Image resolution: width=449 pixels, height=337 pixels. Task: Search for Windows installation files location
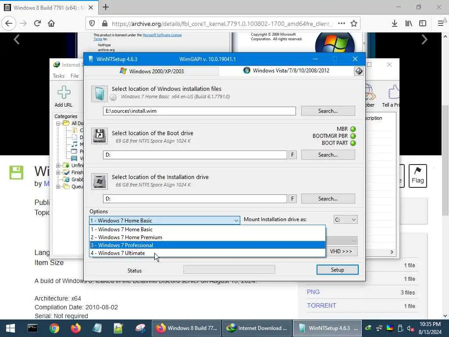328,111
